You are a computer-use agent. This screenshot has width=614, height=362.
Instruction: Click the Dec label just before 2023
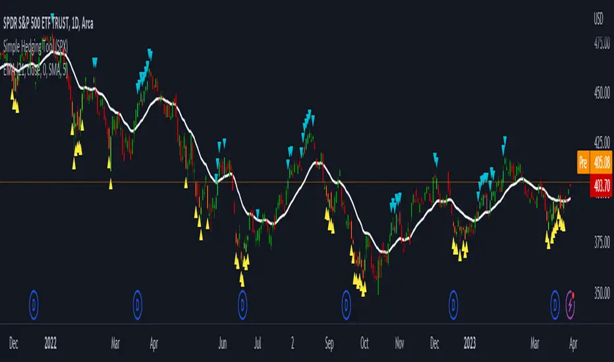coord(434,344)
